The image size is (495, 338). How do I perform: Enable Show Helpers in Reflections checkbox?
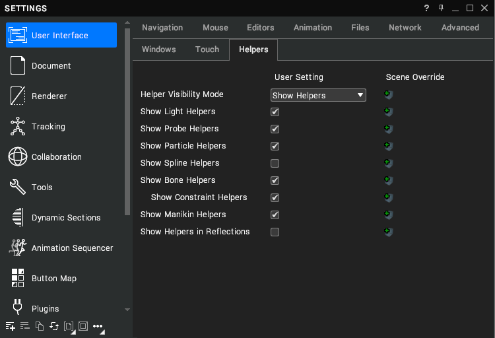(275, 232)
